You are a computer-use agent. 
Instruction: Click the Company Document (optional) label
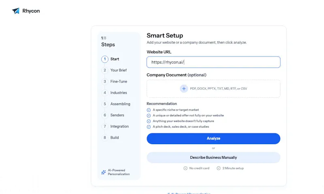(177, 75)
